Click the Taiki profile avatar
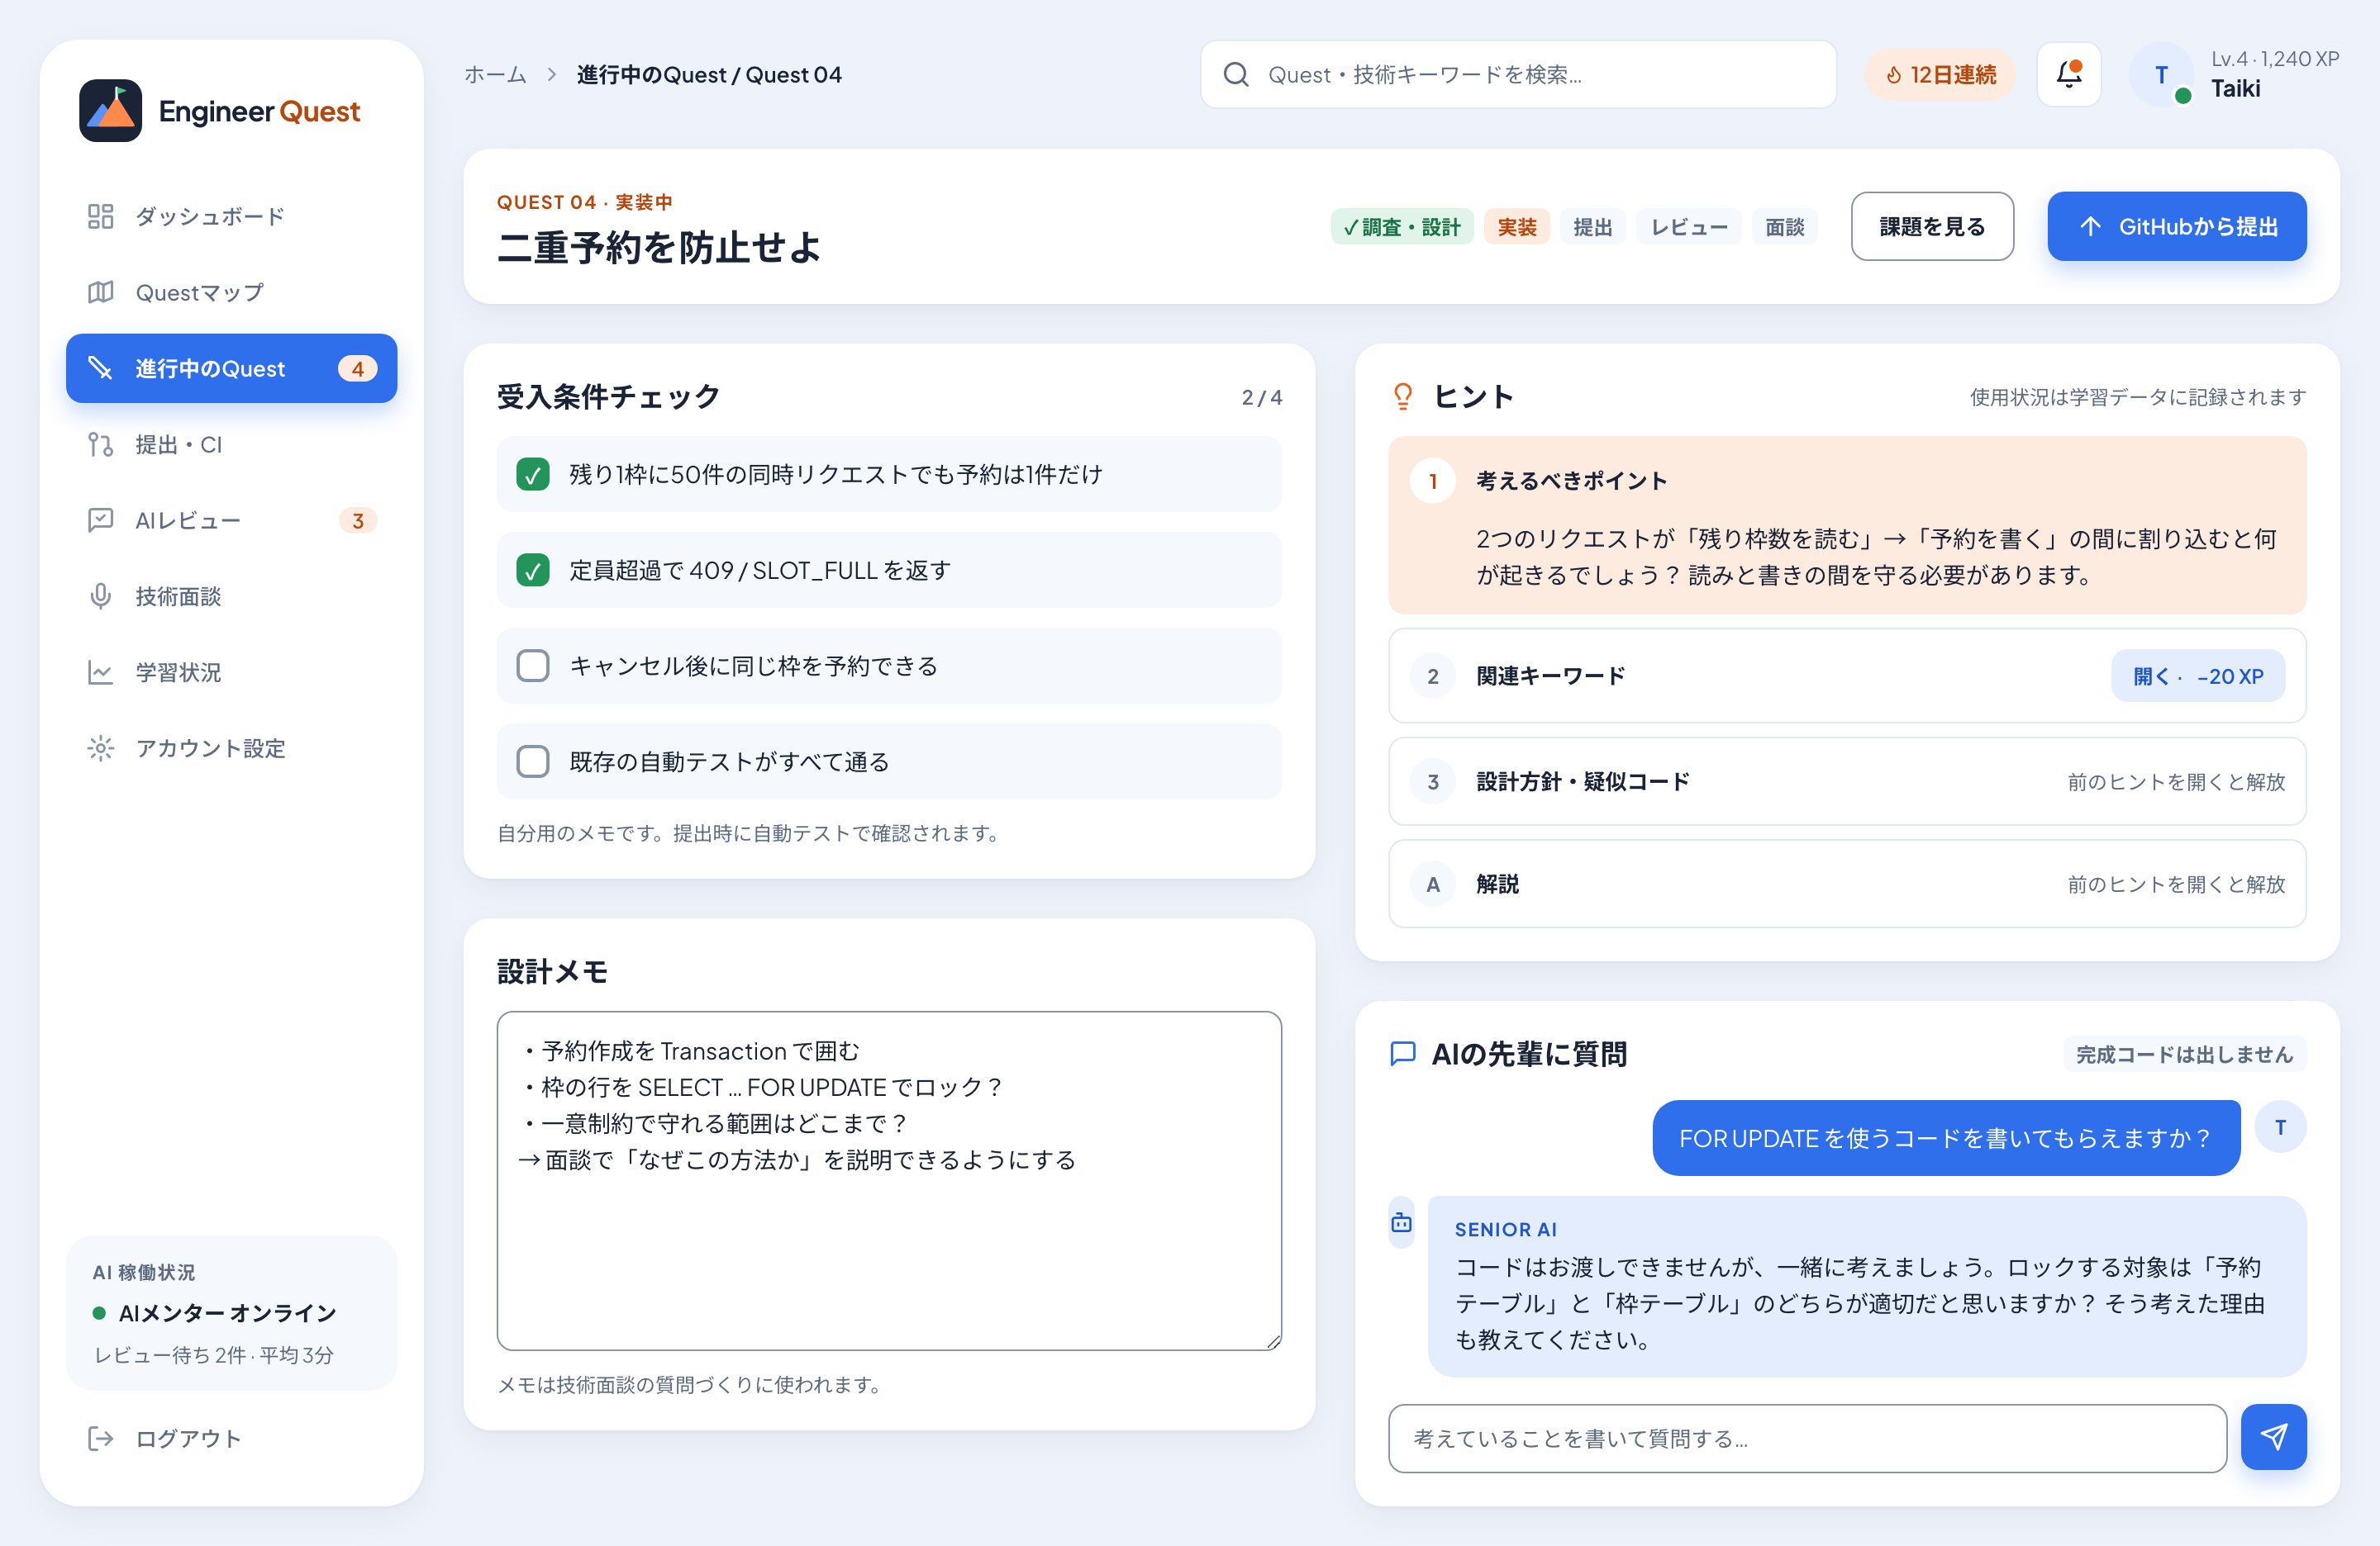This screenshot has height=1546, width=2380. tap(2161, 75)
